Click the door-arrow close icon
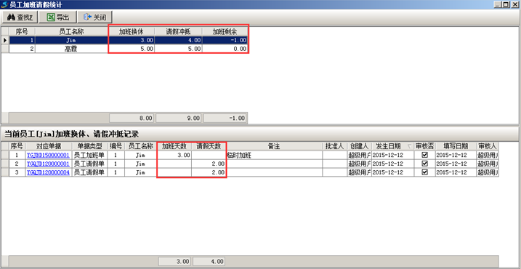The height and width of the screenshot is (269, 521). pos(87,17)
